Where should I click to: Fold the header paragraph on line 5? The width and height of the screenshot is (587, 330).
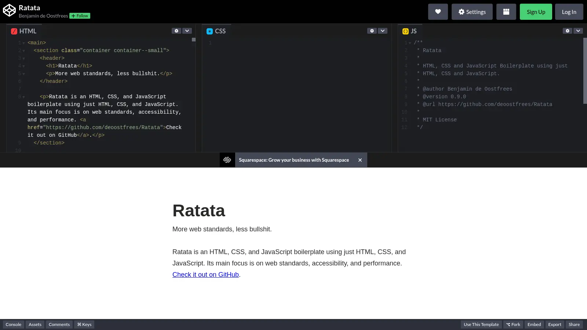pyautogui.click(x=23, y=74)
